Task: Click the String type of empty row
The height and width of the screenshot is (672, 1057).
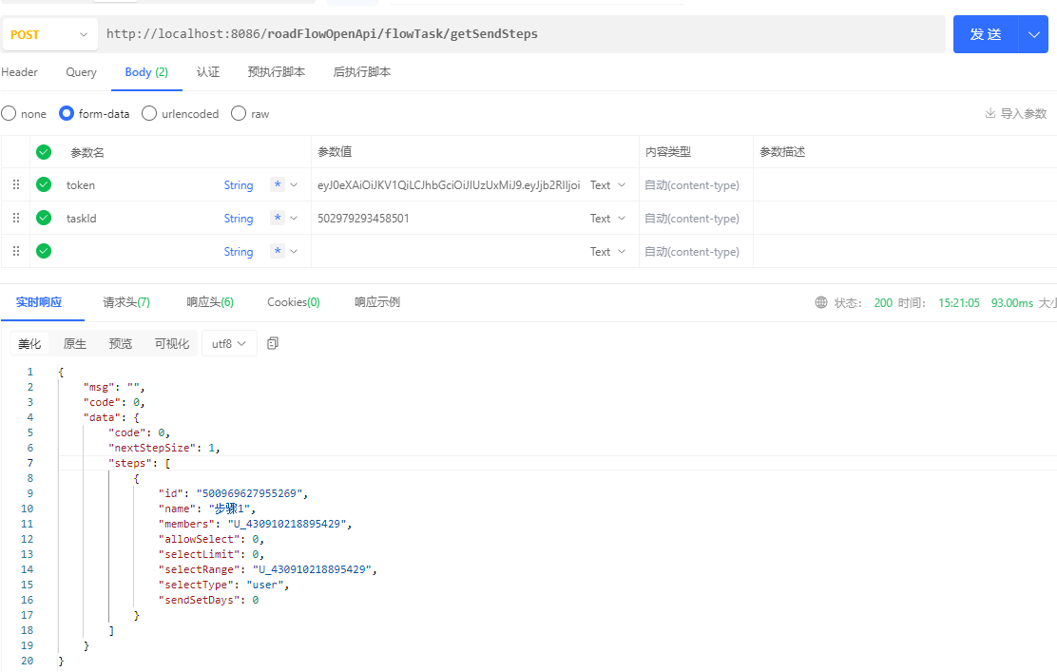Action: (x=239, y=251)
